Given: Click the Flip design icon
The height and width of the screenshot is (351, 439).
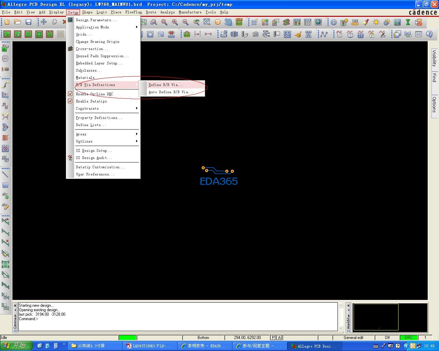Looking at the screenshot, I should coord(239,22).
